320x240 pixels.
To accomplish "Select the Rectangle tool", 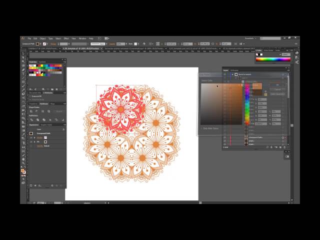I will coord(23,82).
